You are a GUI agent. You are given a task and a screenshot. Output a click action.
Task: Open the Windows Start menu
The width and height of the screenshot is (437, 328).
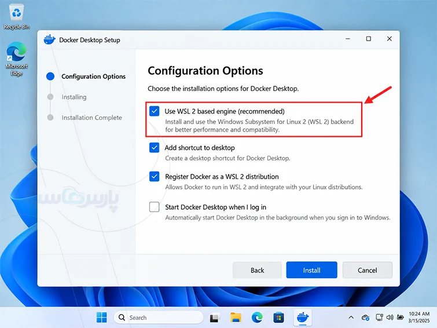pyautogui.click(x=101, y=318)
